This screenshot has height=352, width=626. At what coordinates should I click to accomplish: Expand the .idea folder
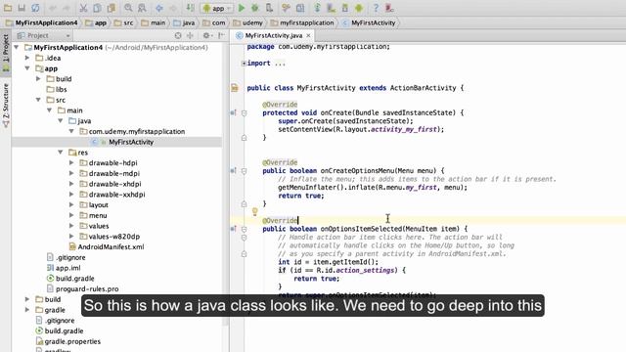(27, 58)
